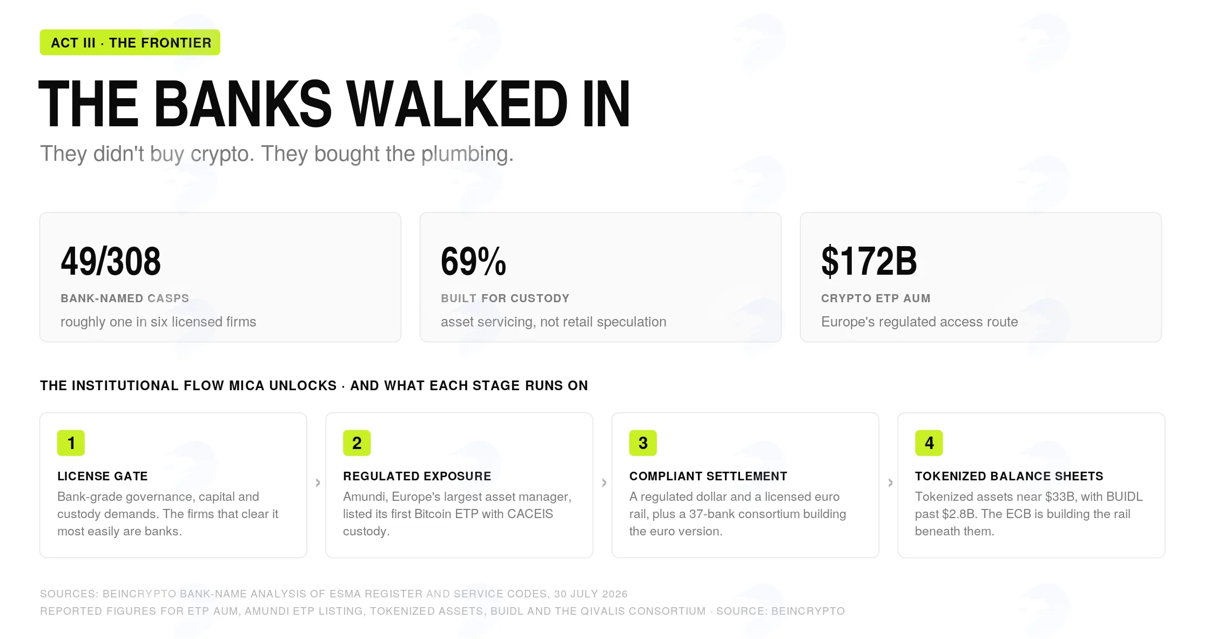Image resolution: width=1210 pixels, height=639 pixels.
Task: Select THE BANKS WALKED IN headline
Action: 334,104
